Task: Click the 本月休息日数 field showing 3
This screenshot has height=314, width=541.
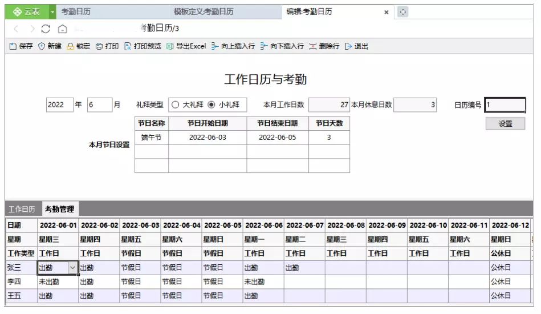Action: [x=414, y=104]
